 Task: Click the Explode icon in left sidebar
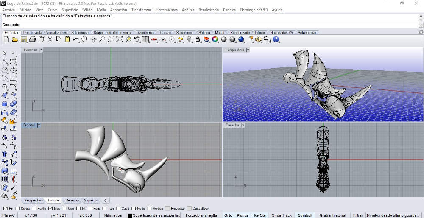pyautogui.click(x=14, y=120)
